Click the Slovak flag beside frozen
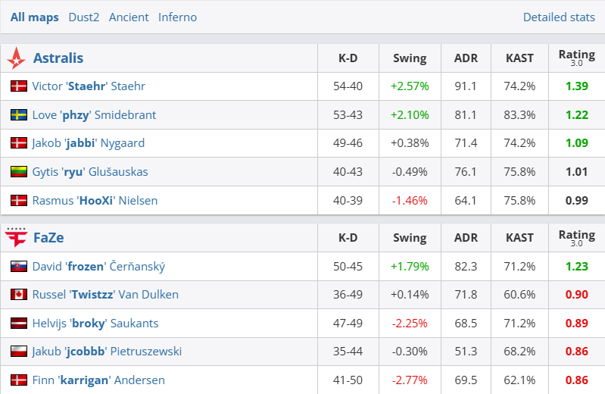The height and width of the screenshot is (394, 605). click(x=19, y=267)
